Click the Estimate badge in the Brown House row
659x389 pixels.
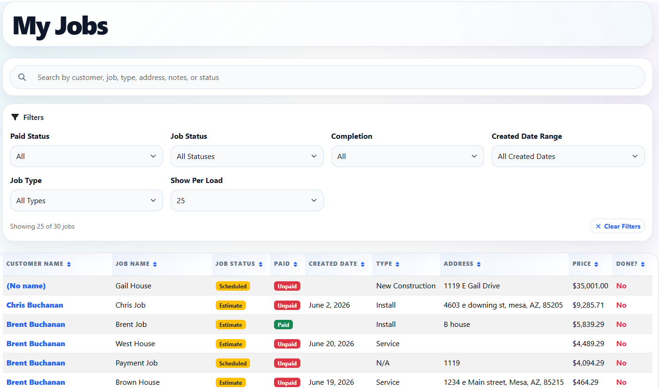pyautogui.click(x=231, y=382)
